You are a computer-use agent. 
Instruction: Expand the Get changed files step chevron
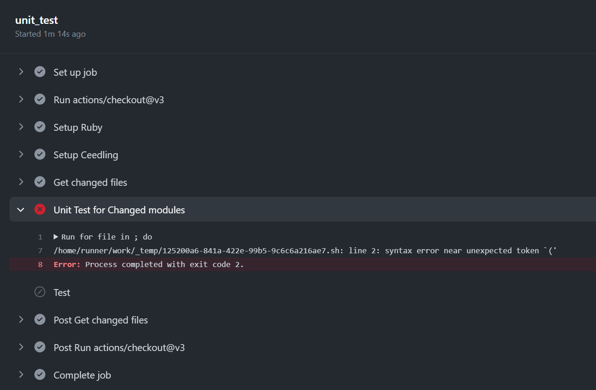[x=21, y=182]
